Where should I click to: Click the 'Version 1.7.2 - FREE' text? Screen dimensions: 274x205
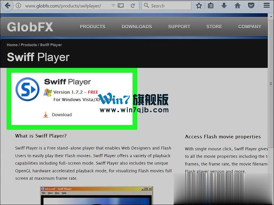[76, 92]
